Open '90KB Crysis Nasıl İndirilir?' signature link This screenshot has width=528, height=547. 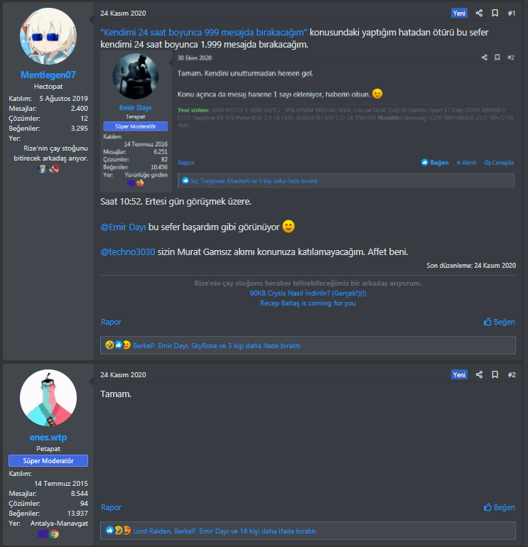pos(308,293)
